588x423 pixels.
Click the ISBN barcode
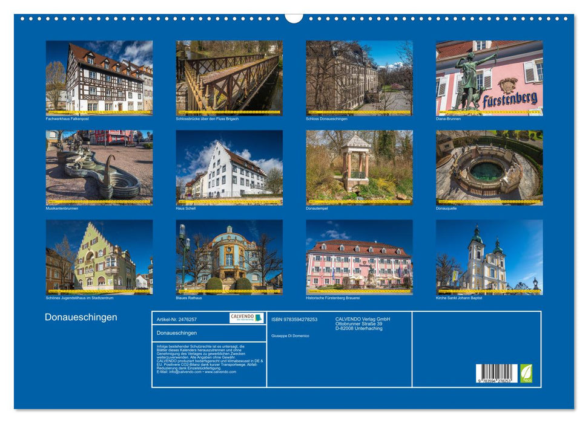(x=497, y=373)
